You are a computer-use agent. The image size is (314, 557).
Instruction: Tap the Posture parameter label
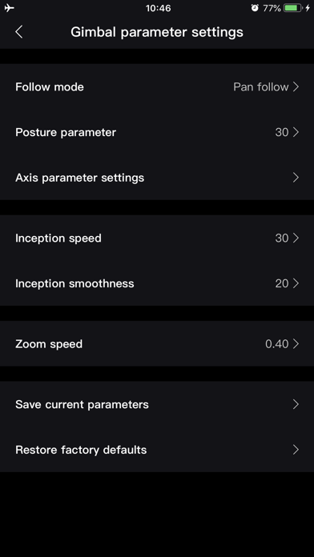point(66,132)
